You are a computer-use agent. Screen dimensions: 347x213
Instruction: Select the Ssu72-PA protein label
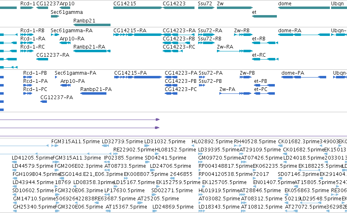(x=210, y=73)
